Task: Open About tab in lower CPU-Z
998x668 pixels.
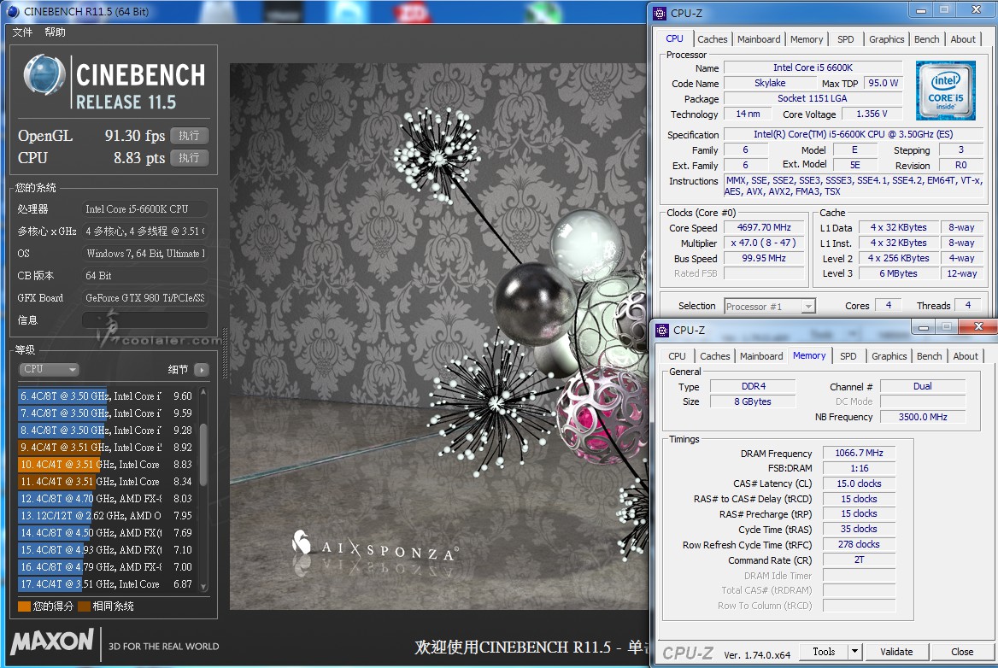Action: 966,356
